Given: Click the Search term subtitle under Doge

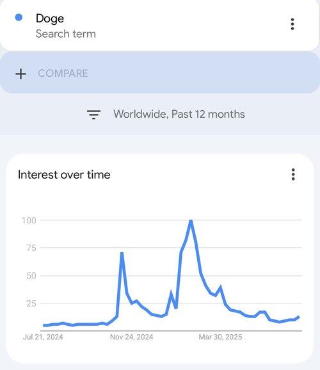Looking at the screenshot, I should pos(66,34).
